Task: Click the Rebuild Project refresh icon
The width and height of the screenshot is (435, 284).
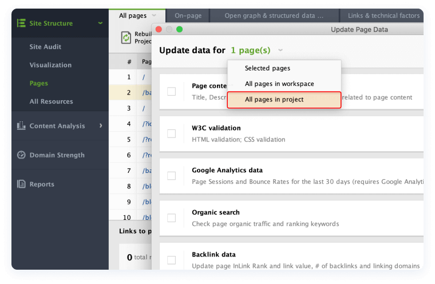Action: coord(126,38)
